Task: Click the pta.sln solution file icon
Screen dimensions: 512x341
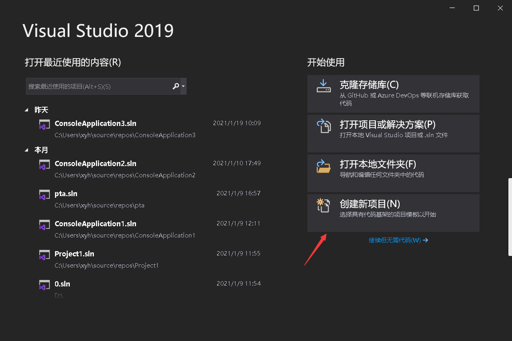Action: (x=44, y=195)
